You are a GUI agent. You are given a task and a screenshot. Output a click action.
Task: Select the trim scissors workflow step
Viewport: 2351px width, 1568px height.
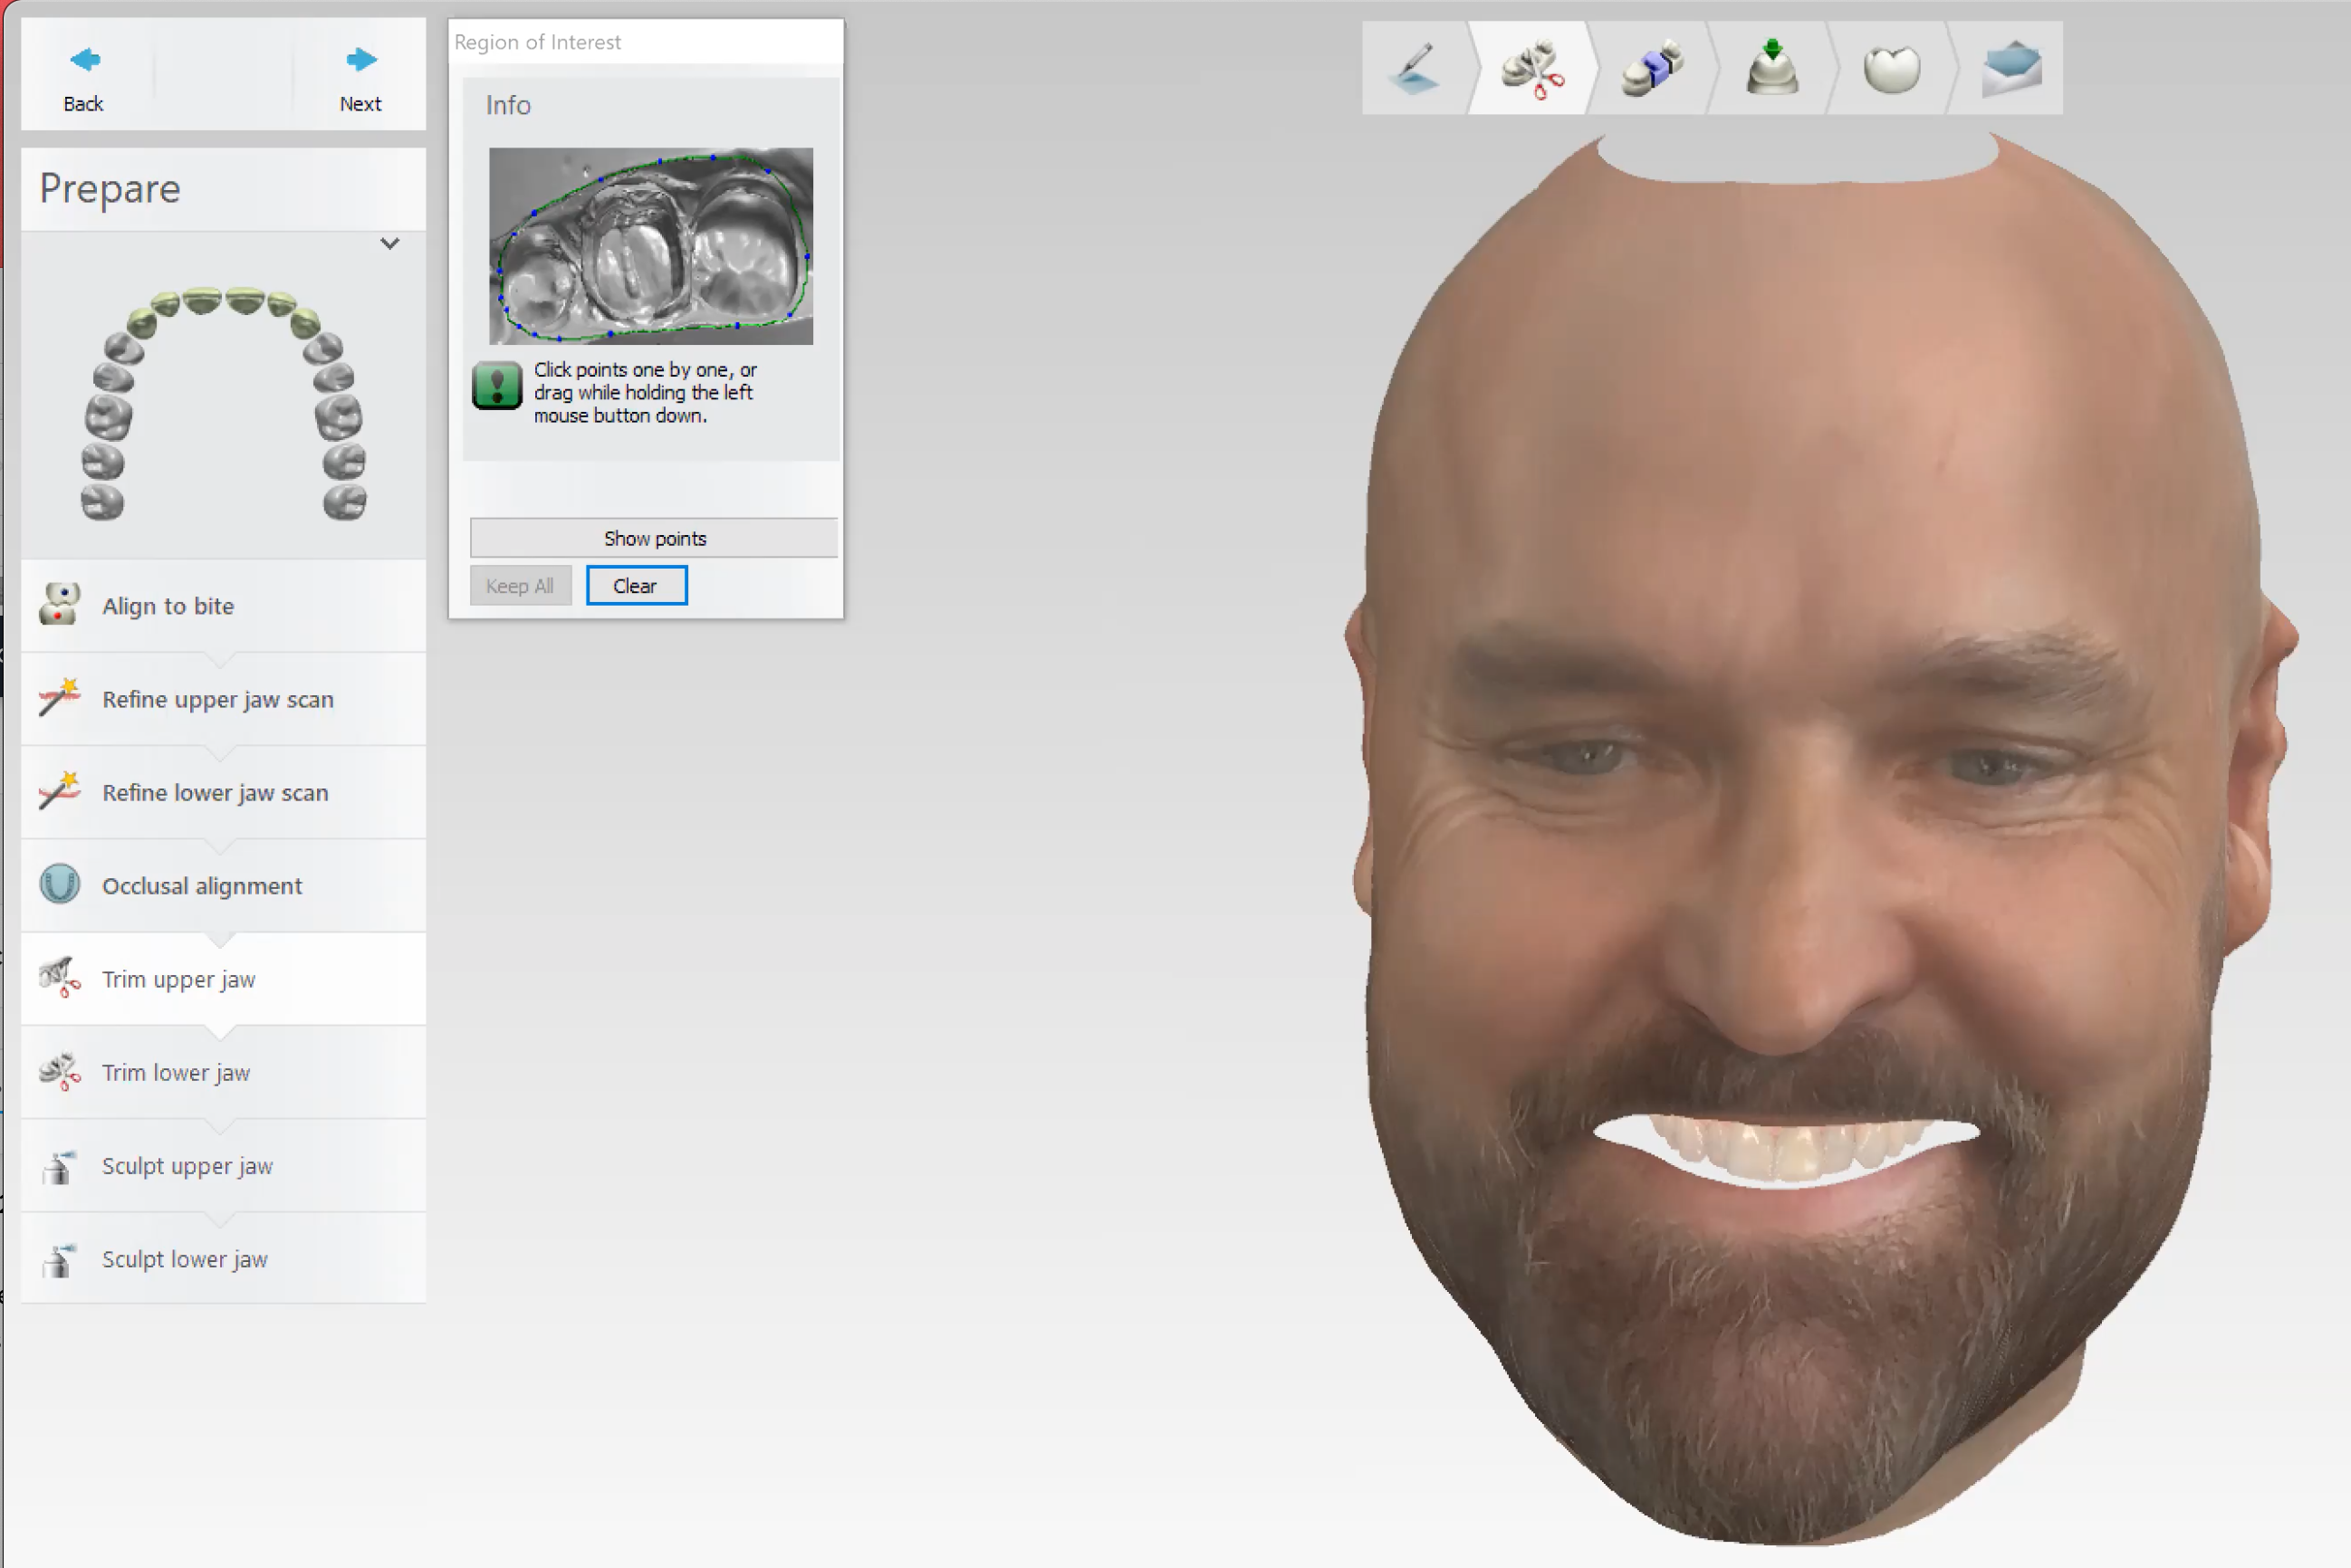tap(1531, 68)
